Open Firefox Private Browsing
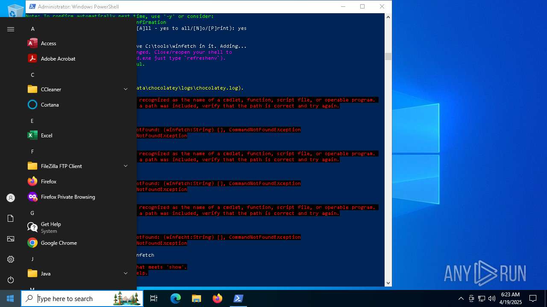This screenshot has height=307, width=547. tap(79, 197)
